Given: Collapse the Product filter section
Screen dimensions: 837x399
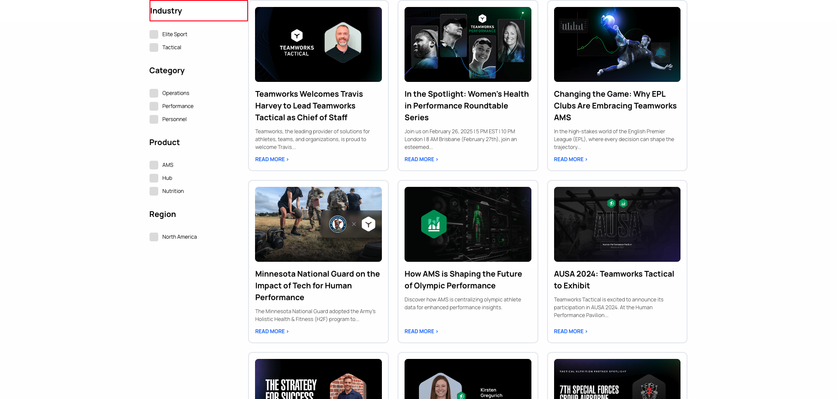Looking at the screenshot, I should coord(164,142).
